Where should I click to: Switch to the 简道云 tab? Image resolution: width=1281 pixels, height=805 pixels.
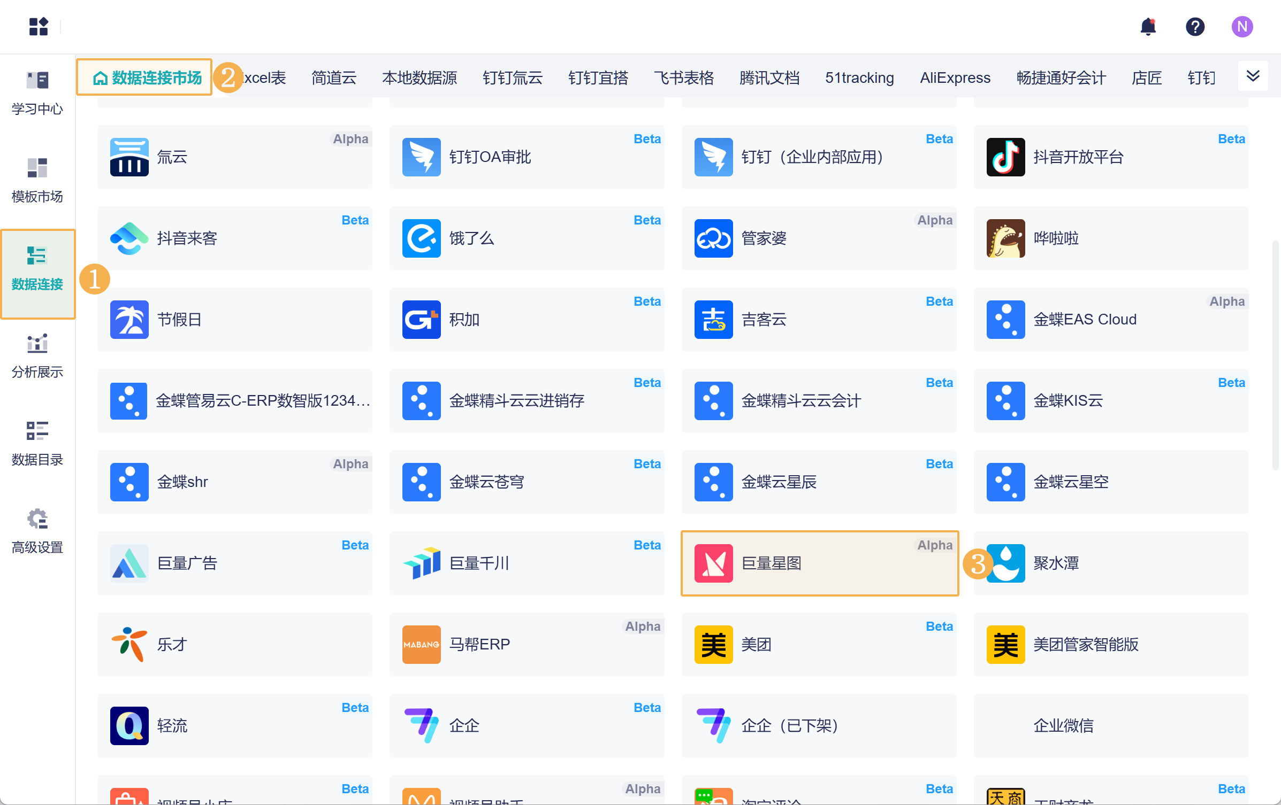tap(334, 78)
